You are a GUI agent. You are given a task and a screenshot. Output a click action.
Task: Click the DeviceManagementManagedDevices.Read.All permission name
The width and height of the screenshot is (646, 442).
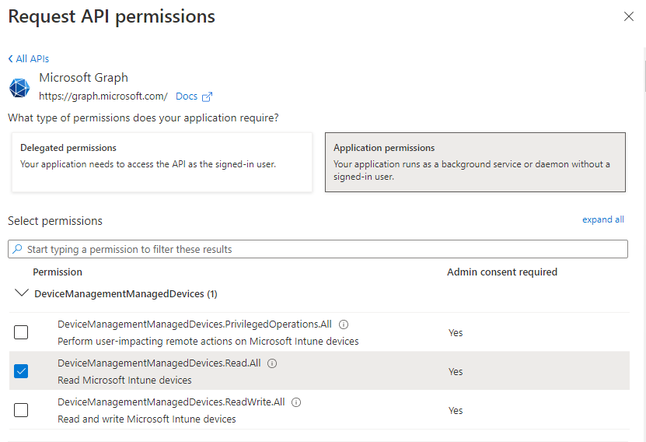tap(159, 363)
